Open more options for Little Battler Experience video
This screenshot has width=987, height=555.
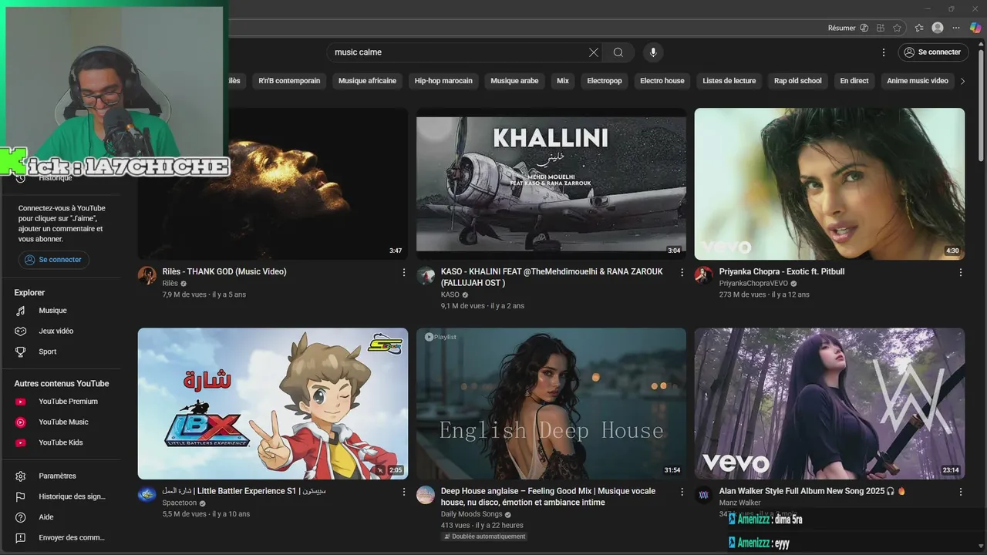point(404,492)
